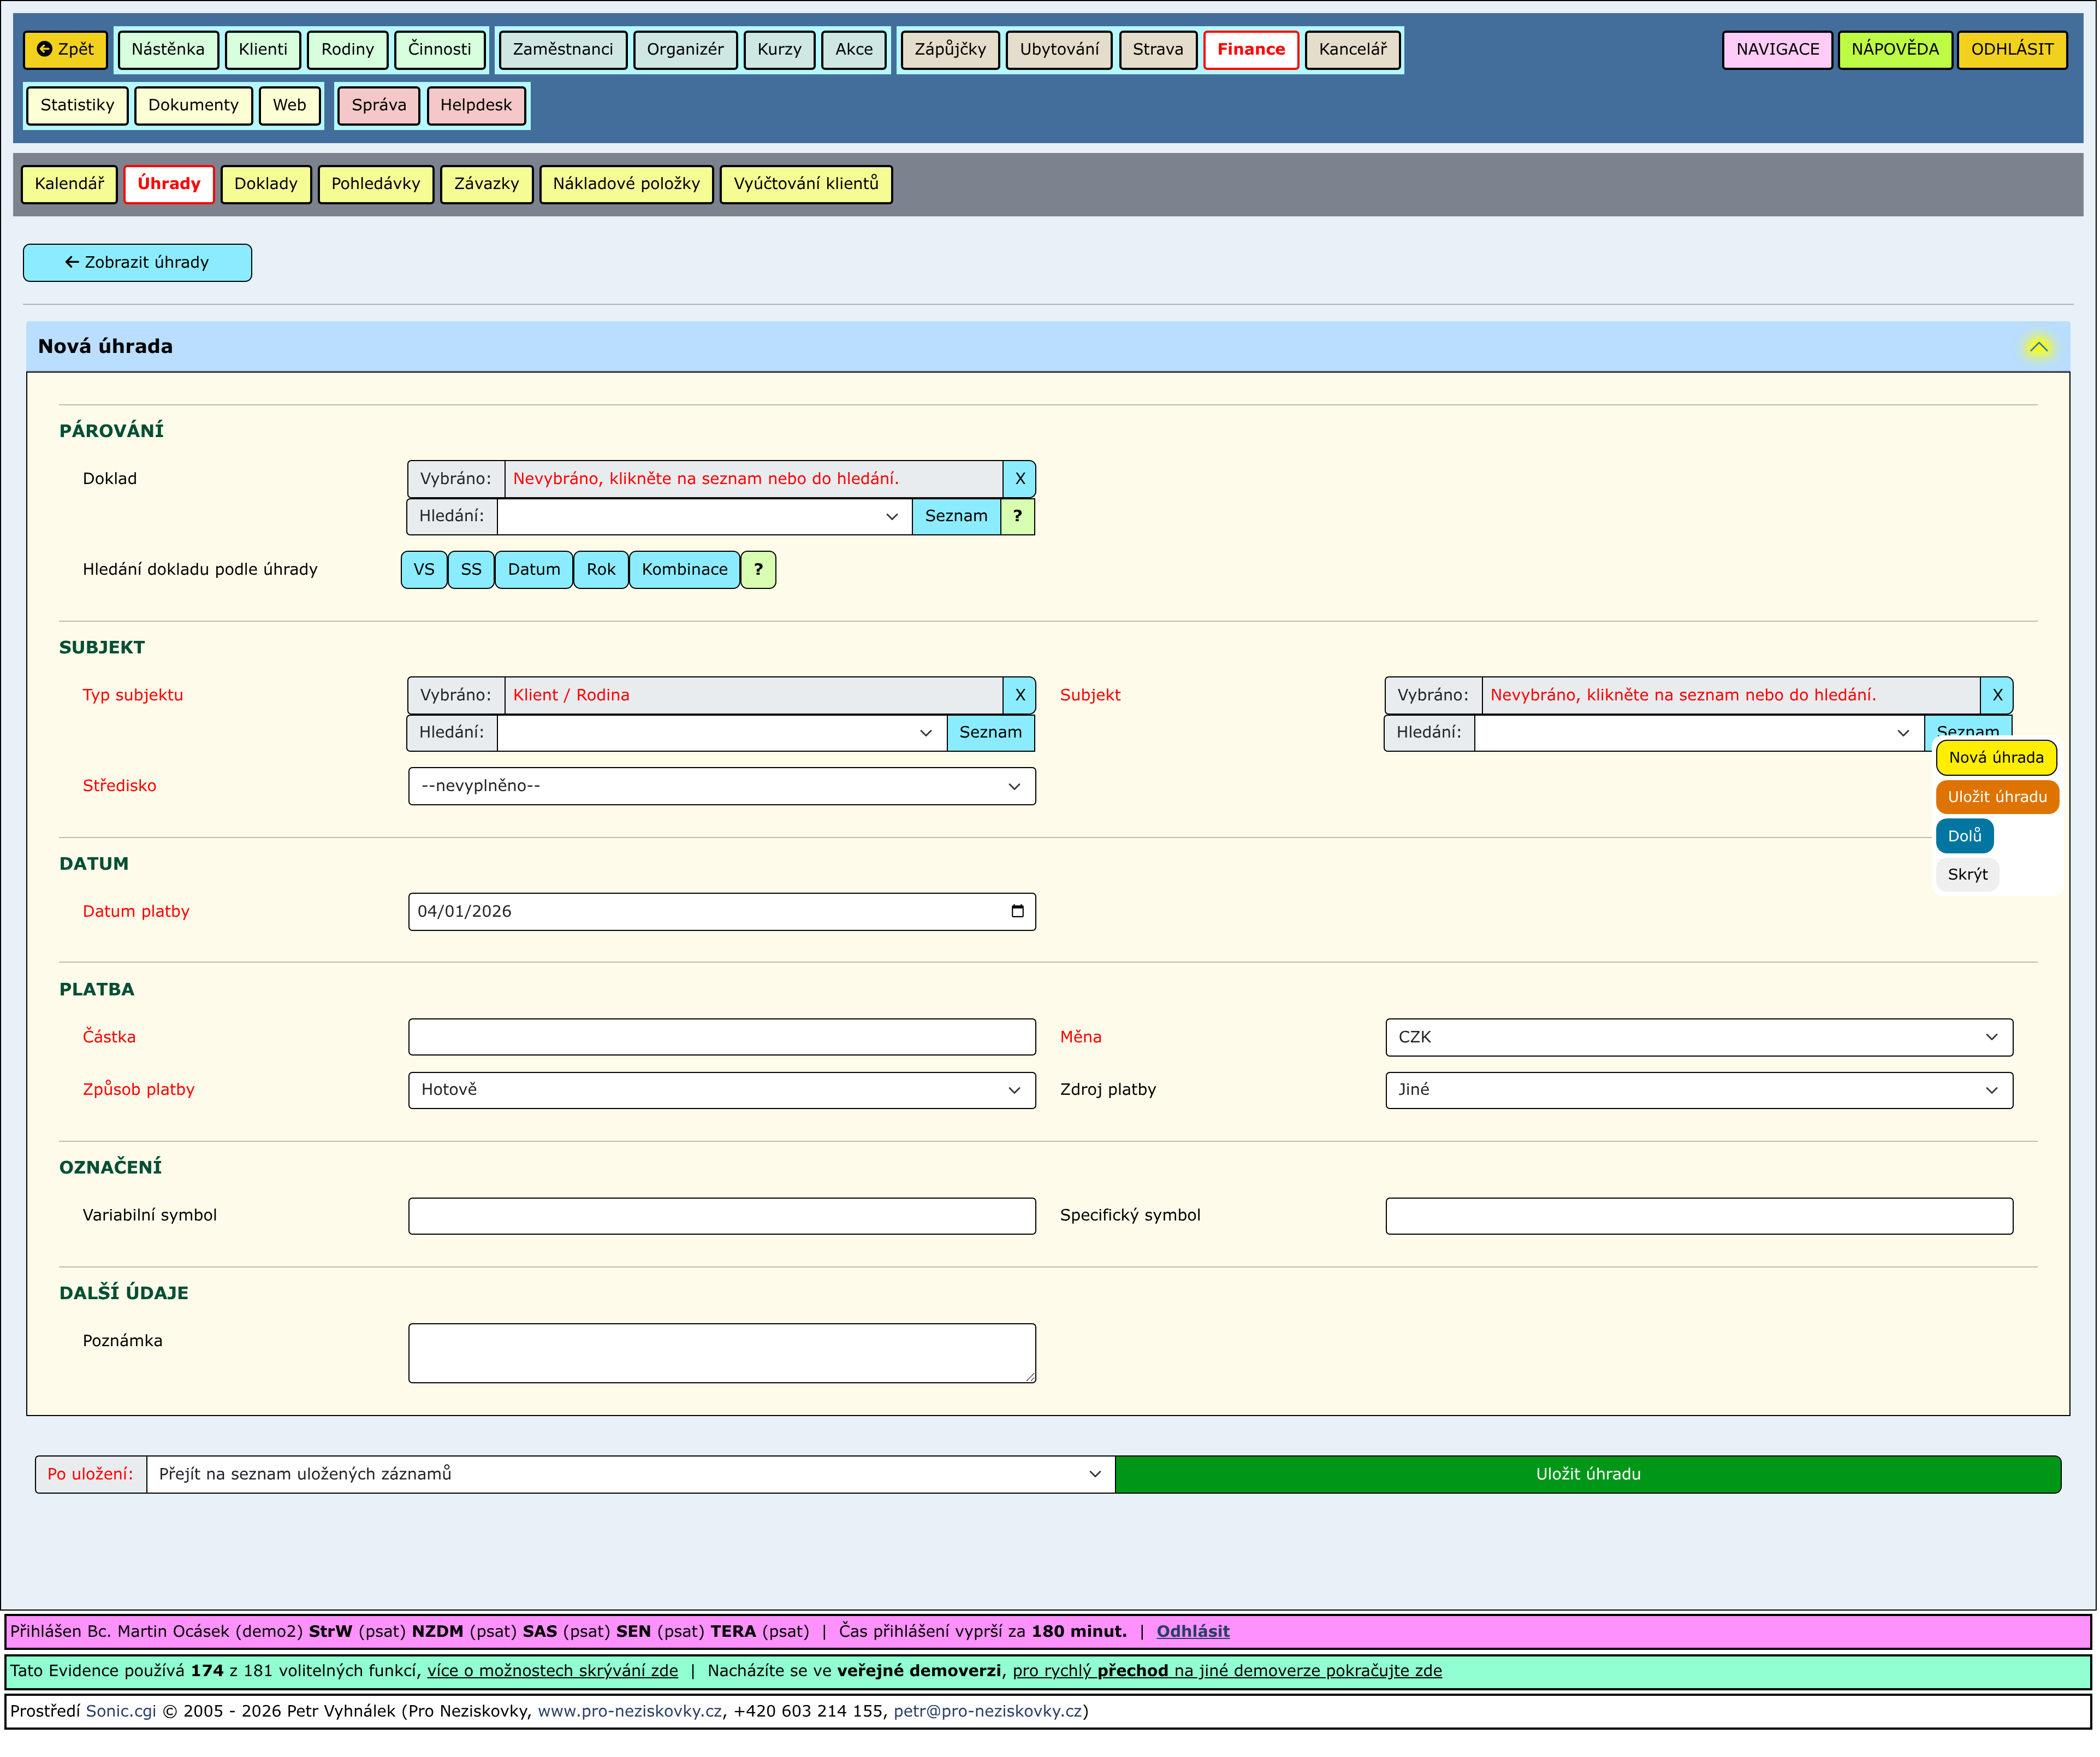Open the Subjekt Hledání dropdown
Image resolution: width=2100 pixels, height=1757 pixels.
coord(1700,733)
